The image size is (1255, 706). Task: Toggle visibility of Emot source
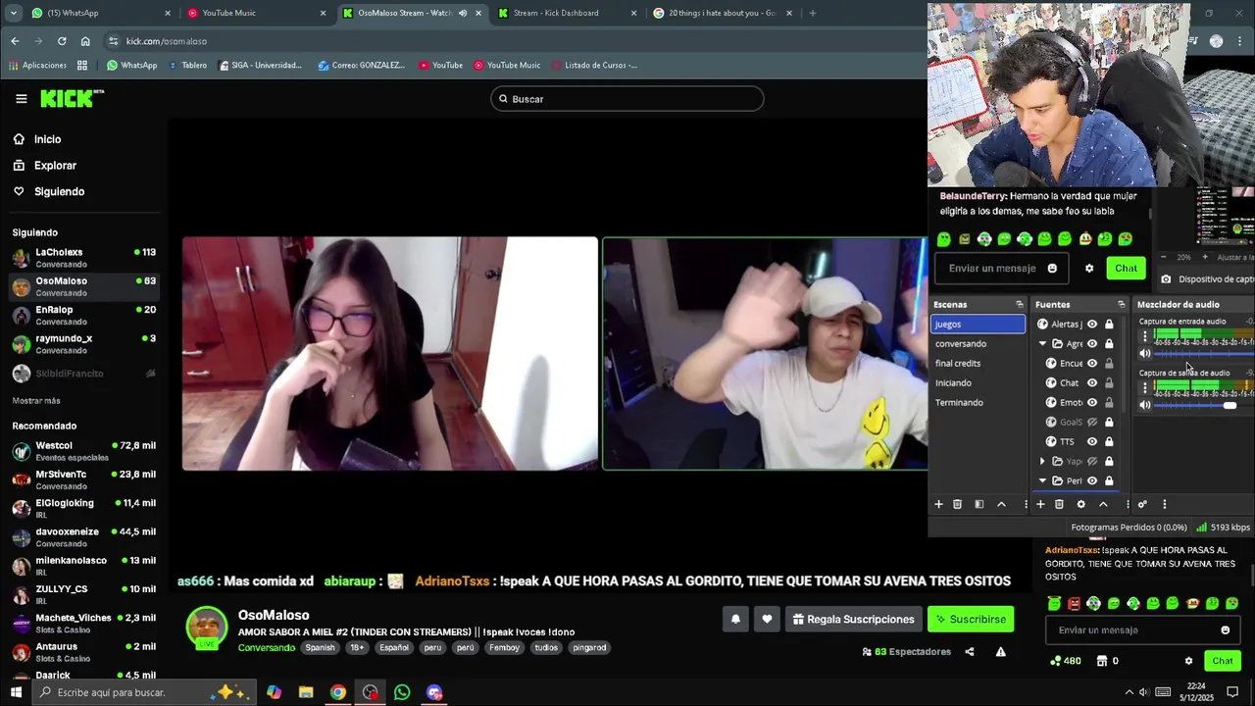click(1092, 402)
